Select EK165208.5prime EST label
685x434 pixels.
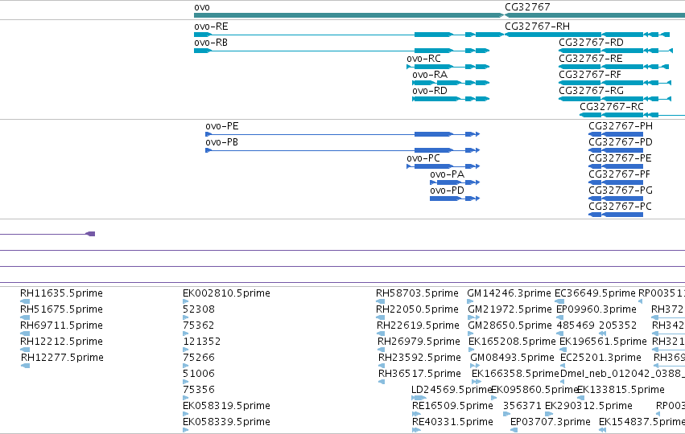point(512,342)
